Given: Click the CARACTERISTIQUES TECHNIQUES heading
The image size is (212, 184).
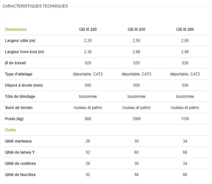Looking at the screenshot, I should (35, 6).
